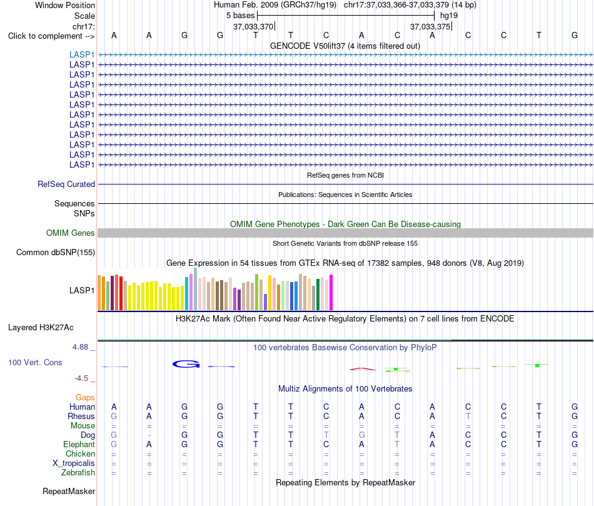Click the RepeatMasker track label

(69, 491)
